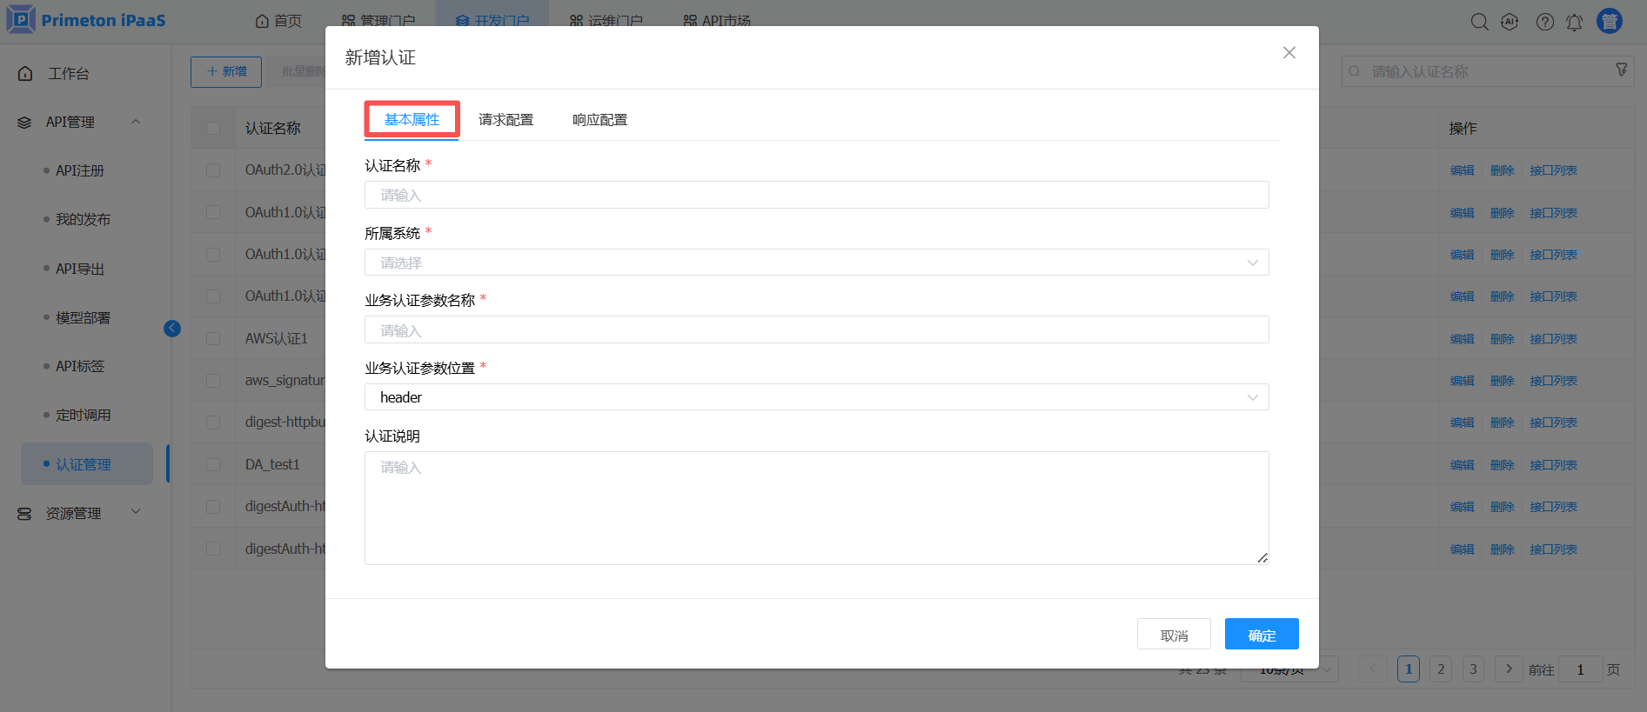The height and width of the screenshot is (712, 1647).
Task: Collapse sidebar with the blue arrow button
Action: click(172, 328)
